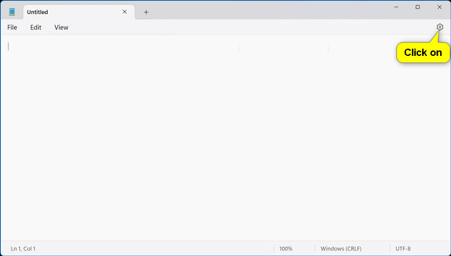Close the Untitled tab

124,12
